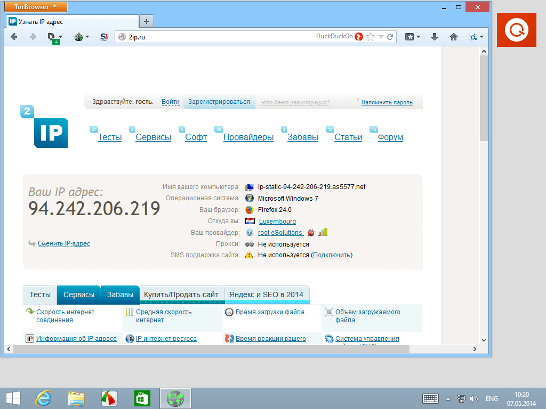Select the Тесты tab

pos(39,295)
